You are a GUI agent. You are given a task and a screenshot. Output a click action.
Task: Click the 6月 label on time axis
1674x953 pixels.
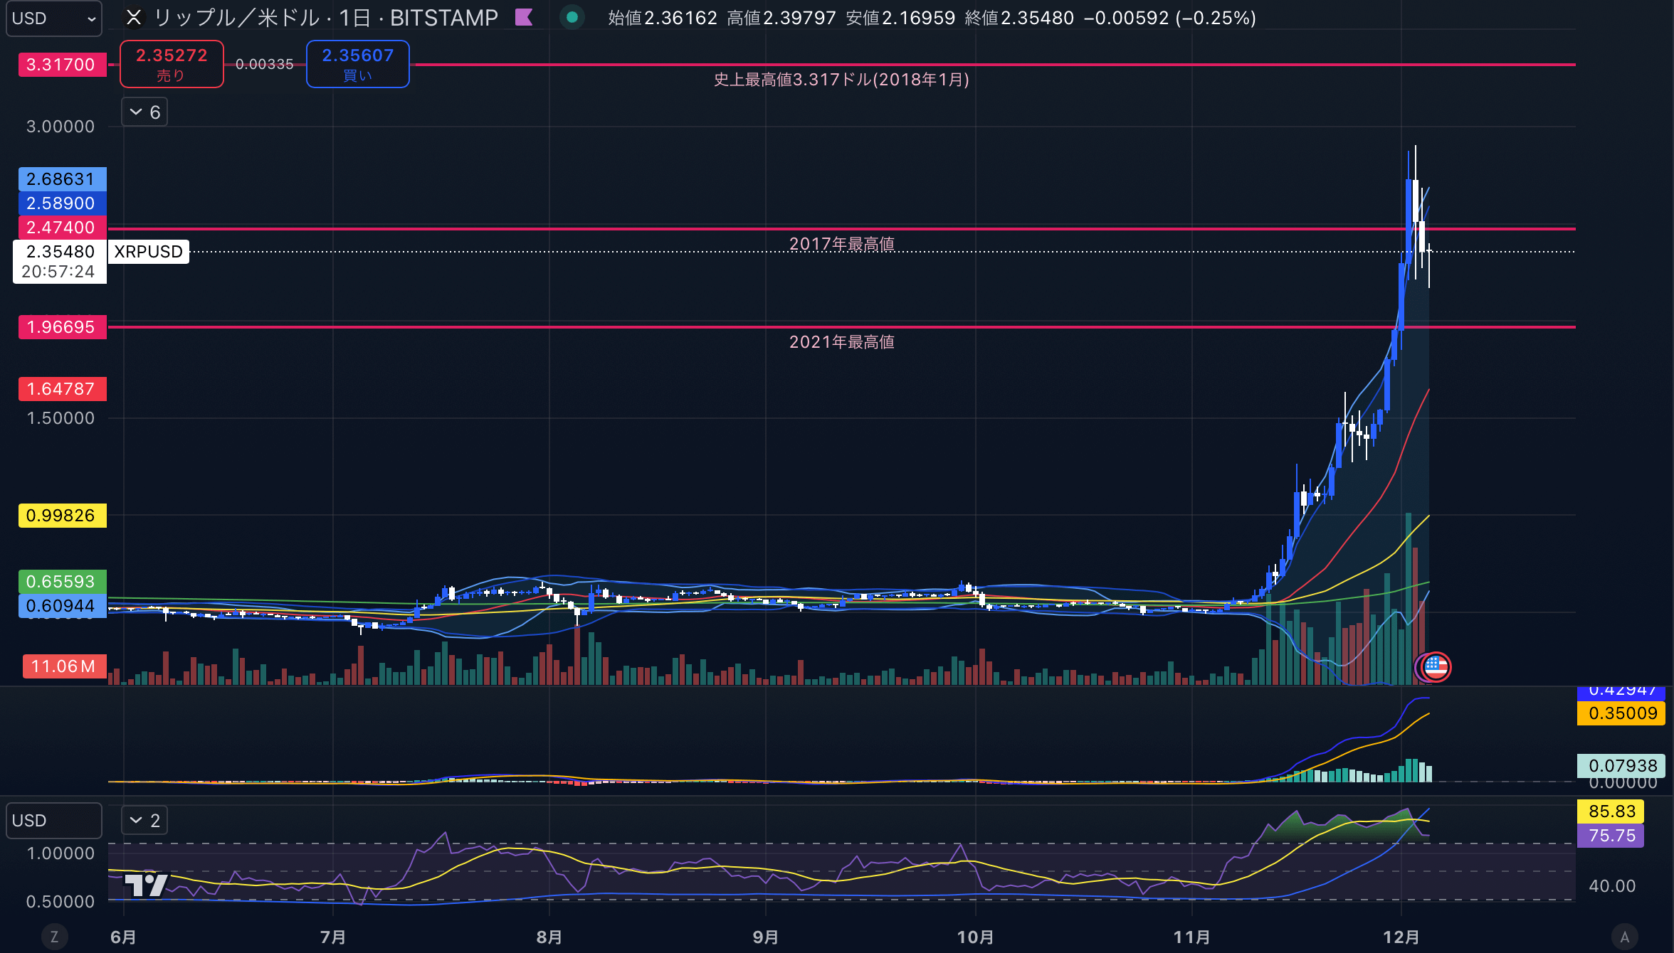pos(124,937)
